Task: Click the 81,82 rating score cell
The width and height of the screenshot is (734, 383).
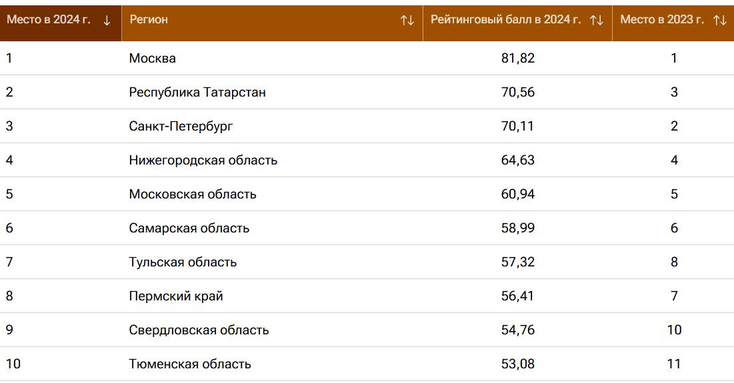Action: coord(517,59)
